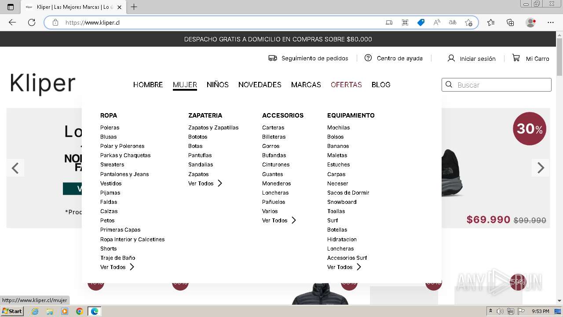The image size is (563, 317).
Task: Click Iniciar sesión link
Action: point(478,59)
